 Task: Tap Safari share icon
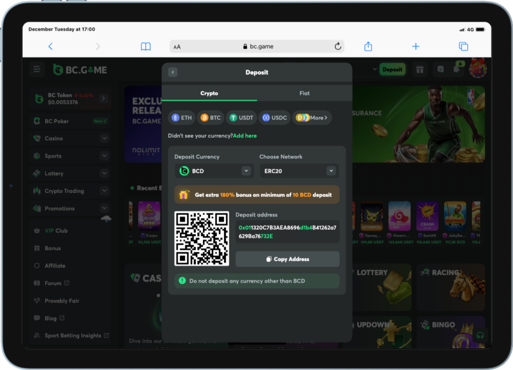[x=368, y=47]
